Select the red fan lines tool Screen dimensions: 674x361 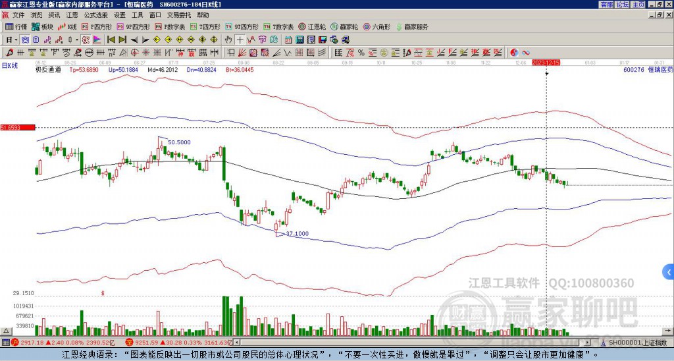[242, 53]
